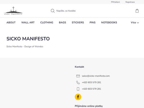Click the mobile phone icon
This screenshot has width=144, height=108.
[x=78, y=89]
